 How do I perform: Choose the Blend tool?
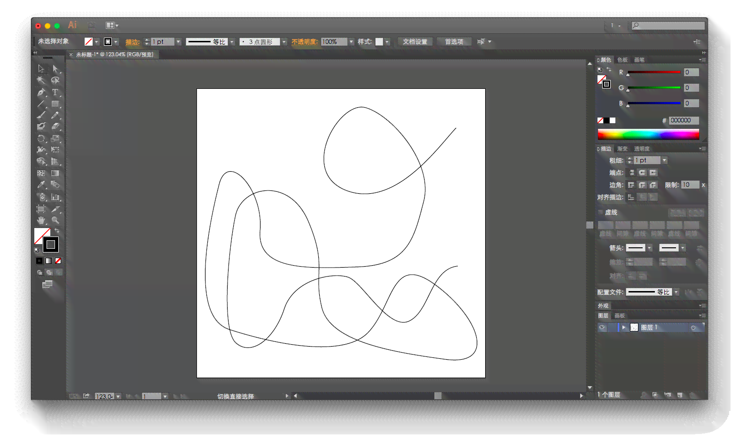click(x=55, y=185)
